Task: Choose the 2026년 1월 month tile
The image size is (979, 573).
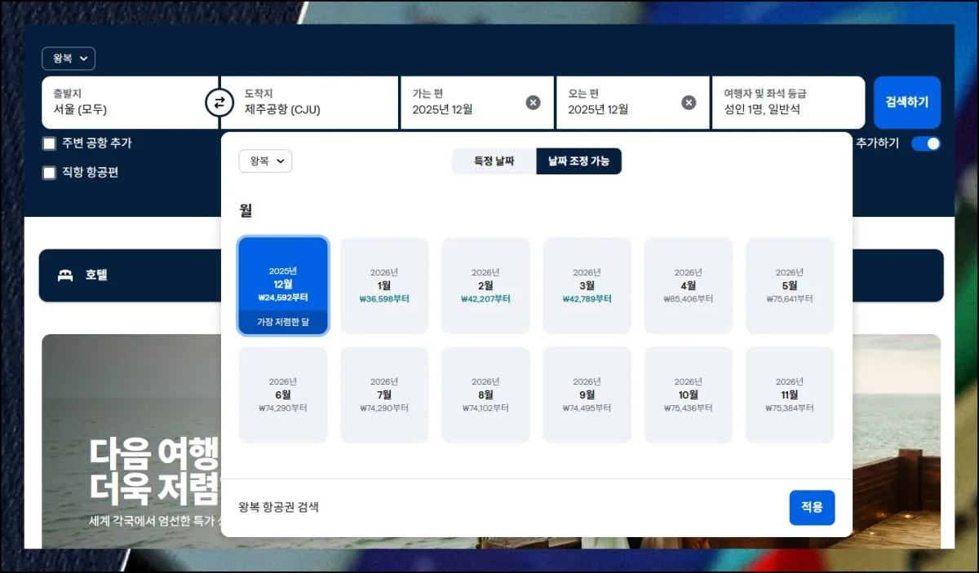Action: click(384, 285)
